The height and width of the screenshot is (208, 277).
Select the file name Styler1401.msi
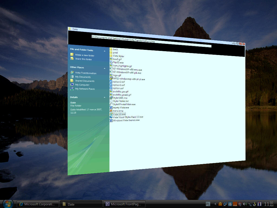coord(120,98)
